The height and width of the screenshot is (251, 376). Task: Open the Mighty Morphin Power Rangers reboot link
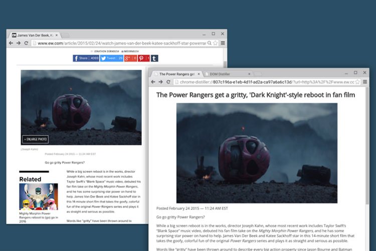(39, 217)
